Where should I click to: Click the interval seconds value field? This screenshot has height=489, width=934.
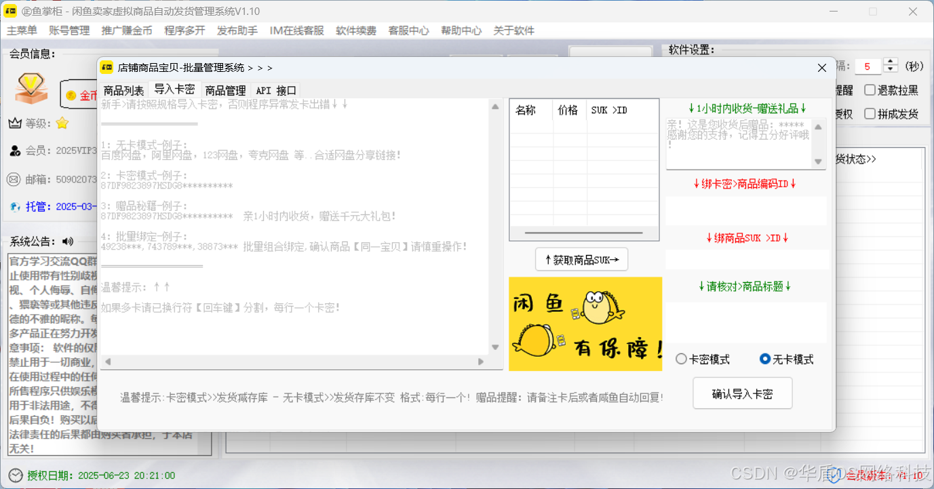pyautogui.click(x=868, y=66)
